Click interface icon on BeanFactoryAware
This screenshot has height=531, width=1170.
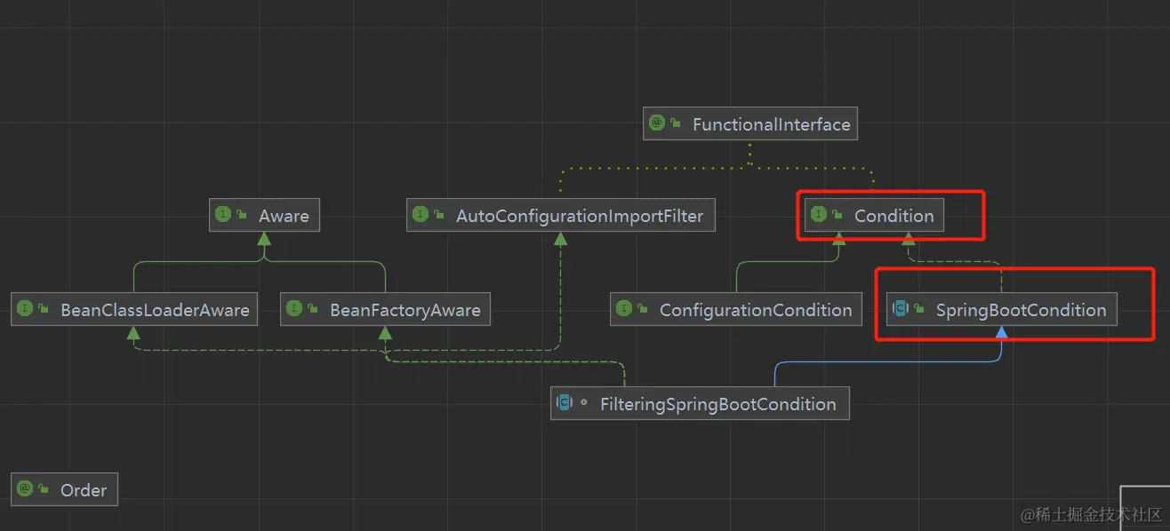click(294, 309)
